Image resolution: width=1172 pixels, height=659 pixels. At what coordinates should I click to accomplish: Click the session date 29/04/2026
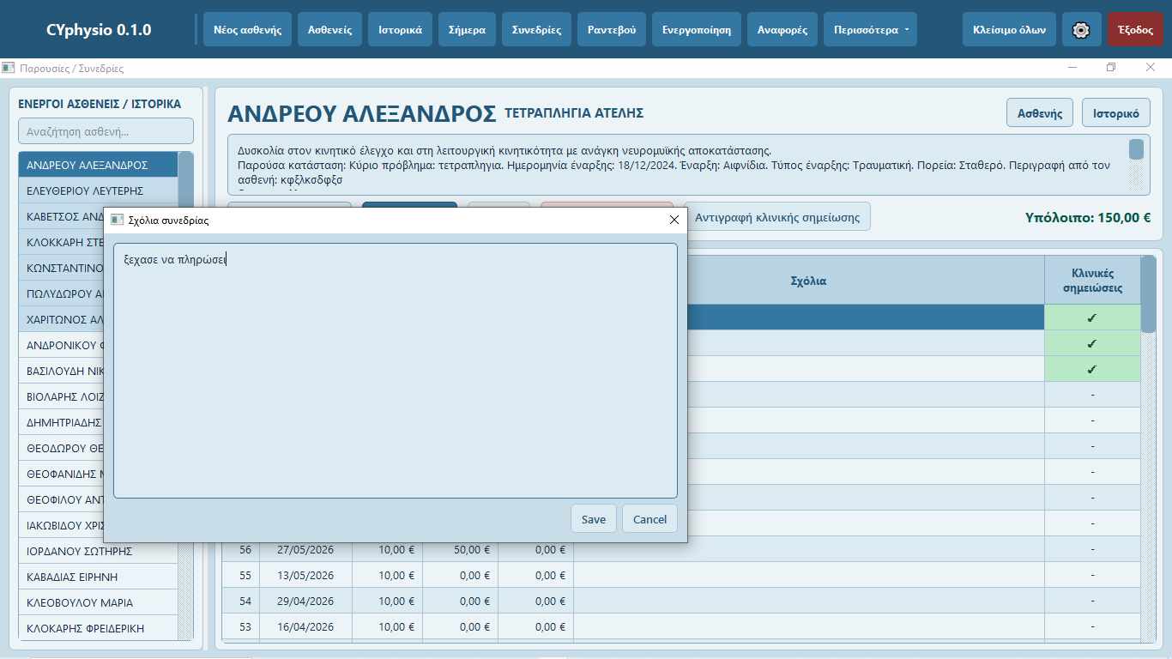tap(305, 601)
